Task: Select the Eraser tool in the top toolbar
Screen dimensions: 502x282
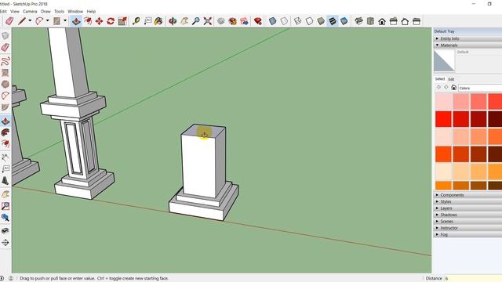Action: 9,21
